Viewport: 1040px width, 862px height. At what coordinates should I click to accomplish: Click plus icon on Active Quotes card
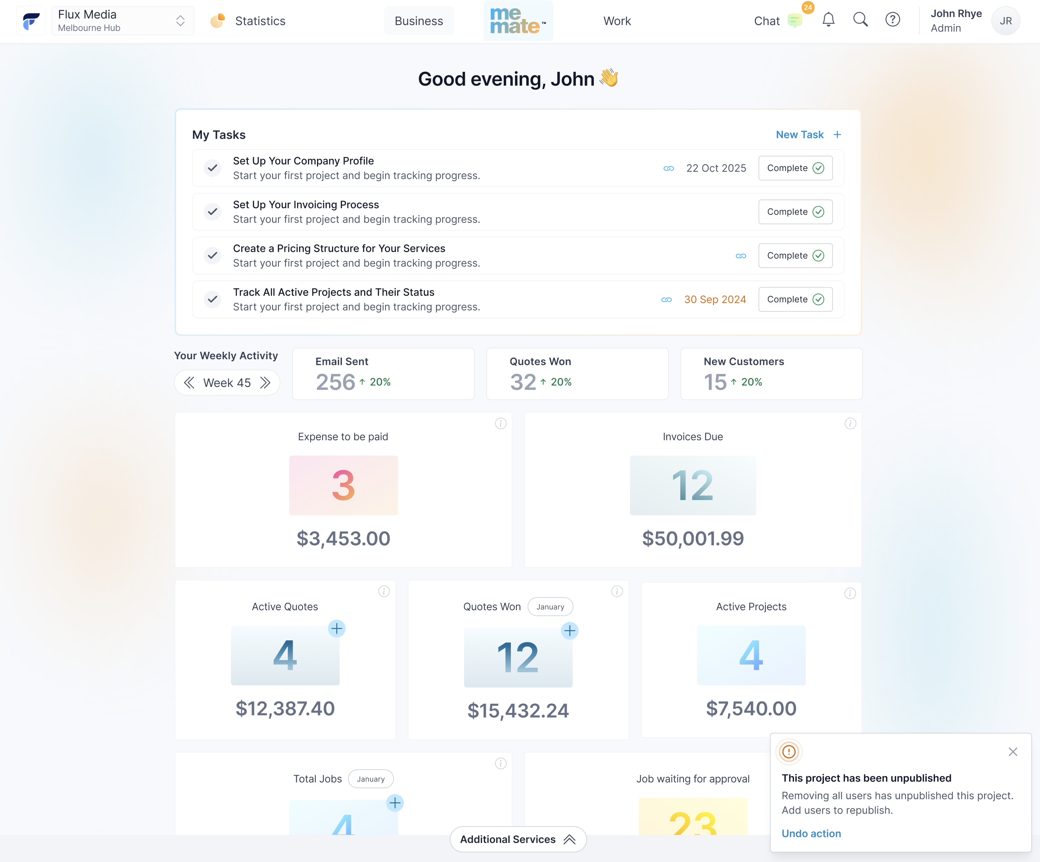[337, 629]
